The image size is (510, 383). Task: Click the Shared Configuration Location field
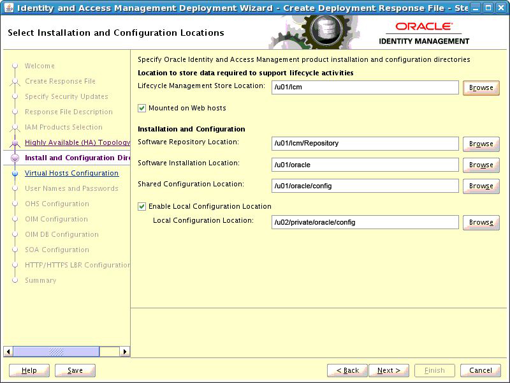(x=365, y=186)
